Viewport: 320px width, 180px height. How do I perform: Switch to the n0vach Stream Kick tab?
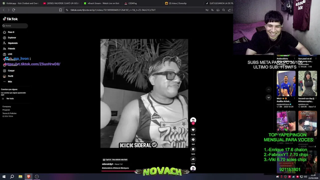(102, 3)
